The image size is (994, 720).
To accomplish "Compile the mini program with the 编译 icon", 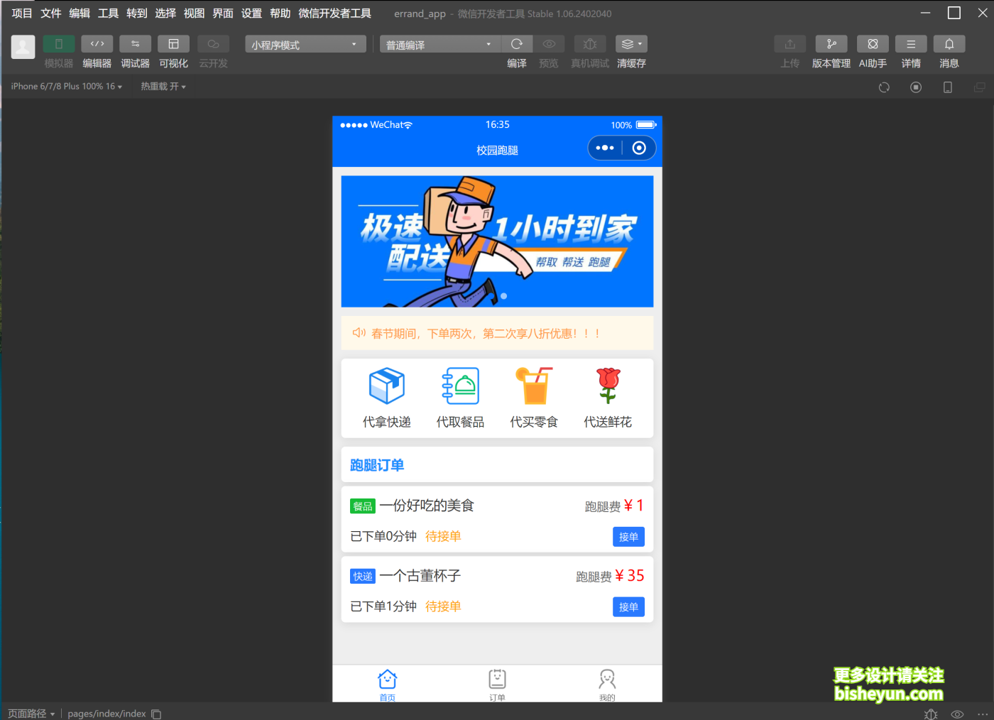I will tap(517, 44).
